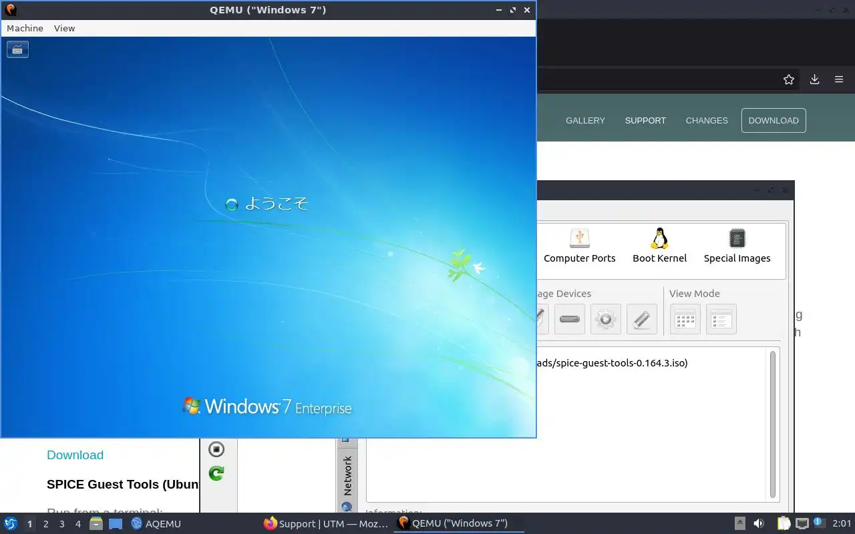Open GALLERY in the UTM site navigation
This screenshot has height=534, width=855.
coord(585,121)
